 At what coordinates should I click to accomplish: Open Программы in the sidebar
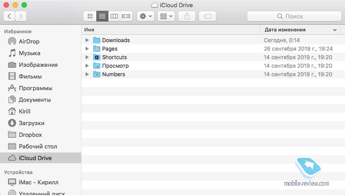click(41, 88)
